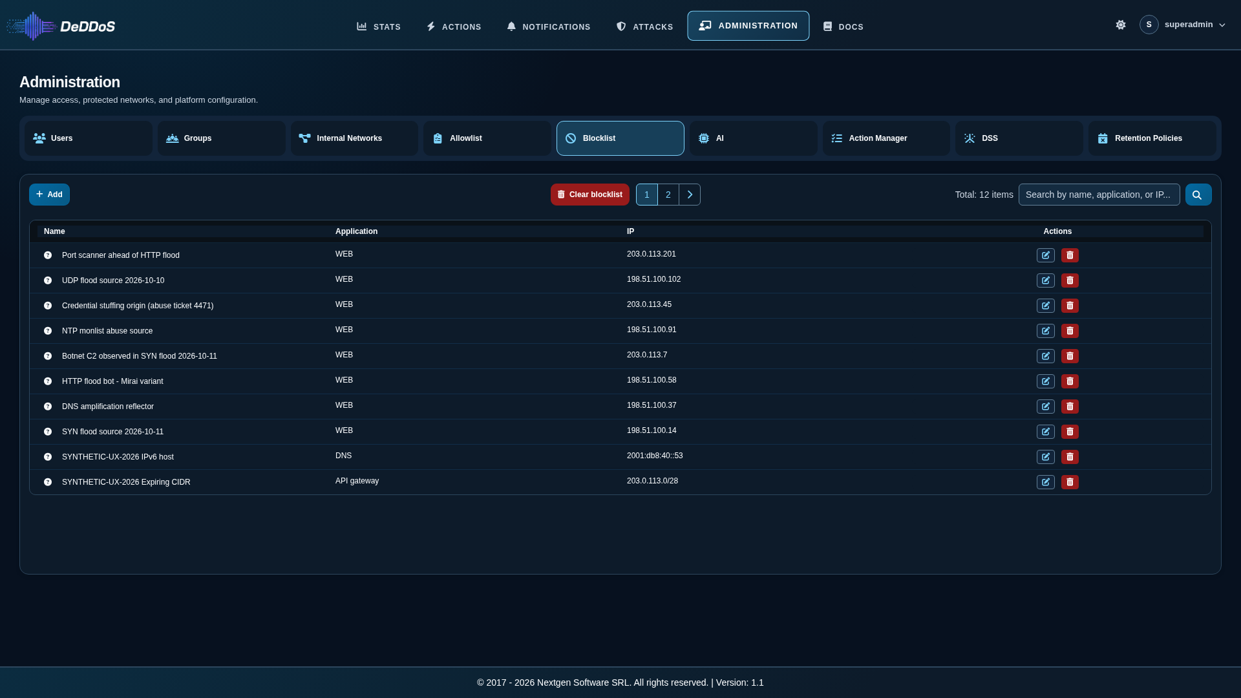Edit the Credential stuffing origin entry
1241x698 pixels.
pos(1046,306)
